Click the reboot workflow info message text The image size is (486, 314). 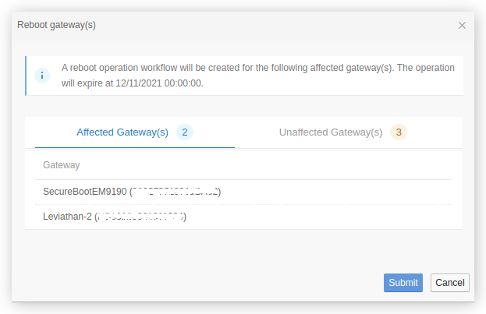coord(258,76)
